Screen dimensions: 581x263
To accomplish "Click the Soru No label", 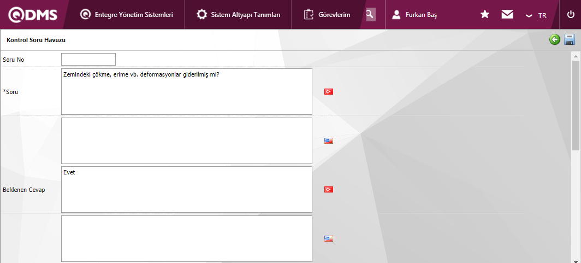I will [x=13, y=60].
